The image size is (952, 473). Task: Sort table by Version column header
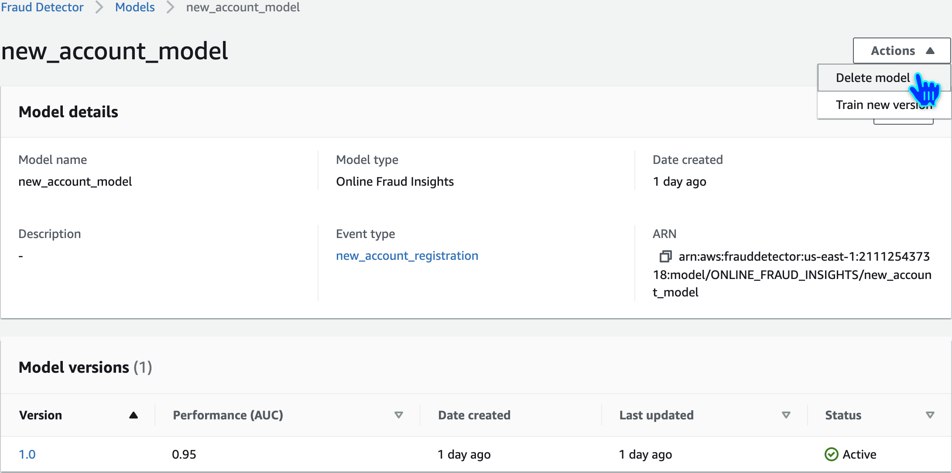[41, 415]
